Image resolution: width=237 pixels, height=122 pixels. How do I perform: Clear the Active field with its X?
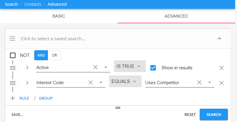[95, 67]
